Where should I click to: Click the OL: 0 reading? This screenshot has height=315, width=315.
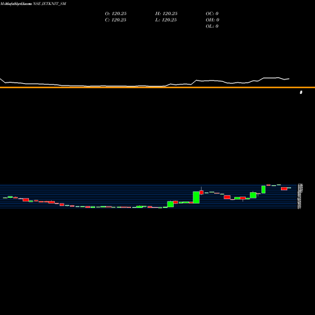(x=212, y=26)
